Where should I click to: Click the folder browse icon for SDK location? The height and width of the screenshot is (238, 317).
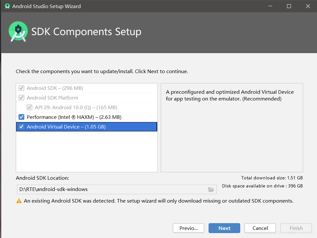click(211, 189)
